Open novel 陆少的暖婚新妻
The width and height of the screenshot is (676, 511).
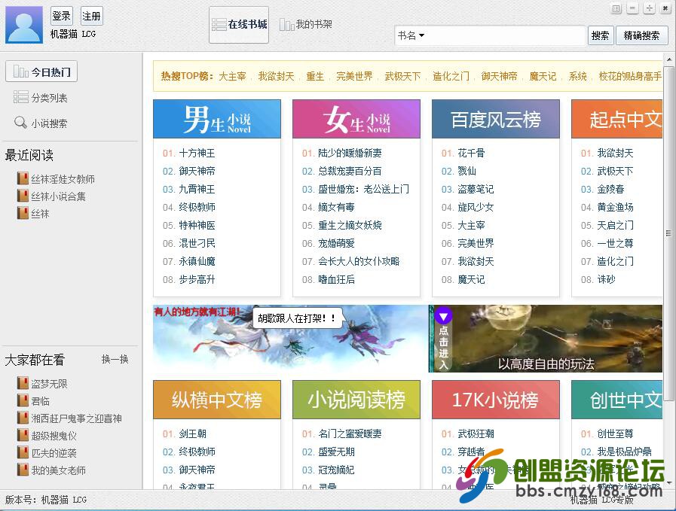(x=350, y=153)
